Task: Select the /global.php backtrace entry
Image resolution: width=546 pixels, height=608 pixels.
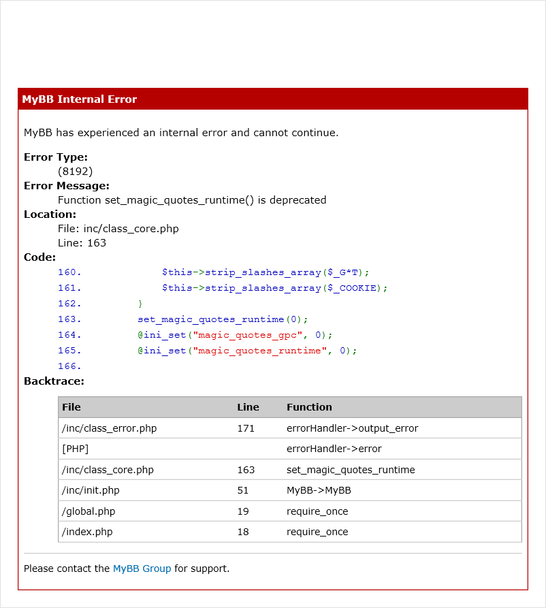Action: pos(89,511)
